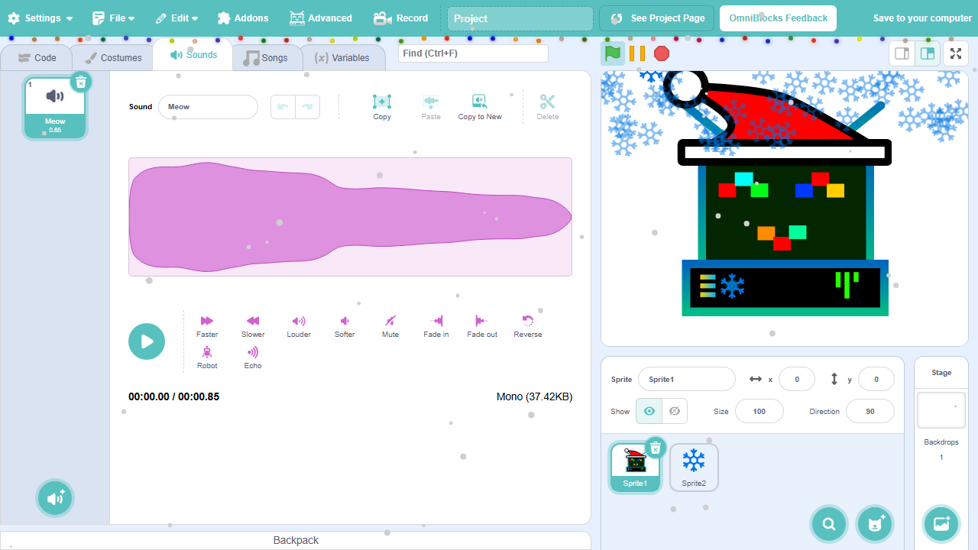Open the Advanced menu
This screenshot has height=550, width=978.
(321, 18)
